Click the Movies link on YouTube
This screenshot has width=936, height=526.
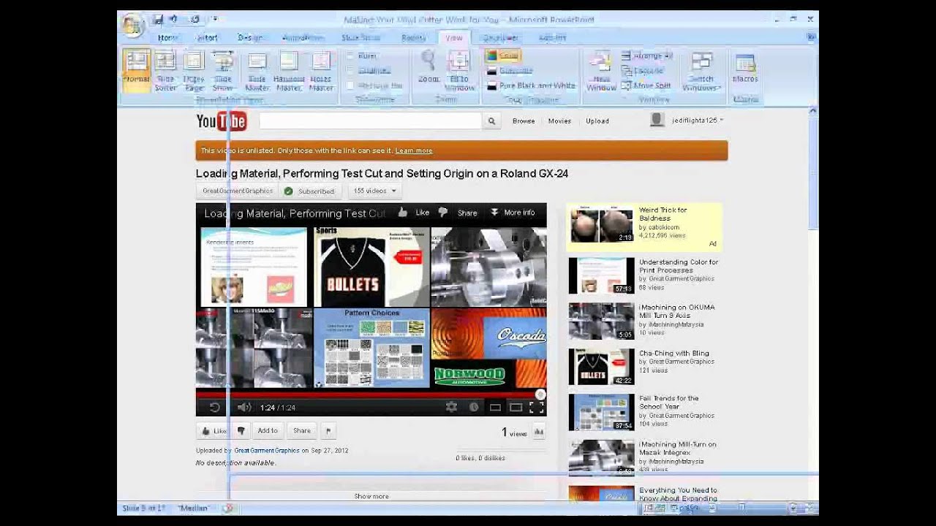559,121
